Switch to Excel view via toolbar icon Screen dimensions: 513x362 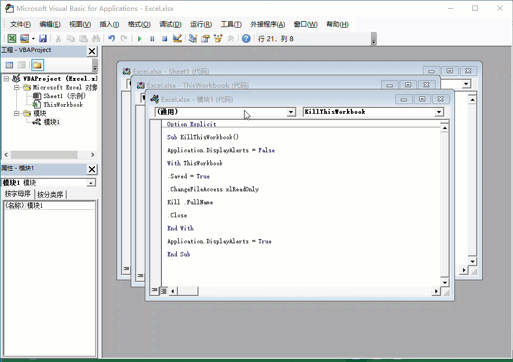tap(12, 38)
